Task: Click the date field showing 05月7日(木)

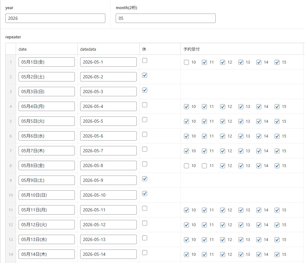Action: [47, 151]
